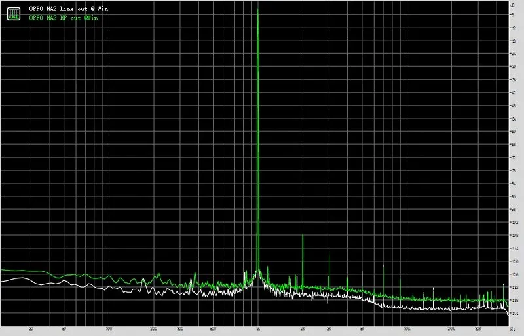This screenshot has width=524, height=336.
Task: Select the green 'OPPO HA2 HP out @Win' legend entry
Action: coord(64,18)
